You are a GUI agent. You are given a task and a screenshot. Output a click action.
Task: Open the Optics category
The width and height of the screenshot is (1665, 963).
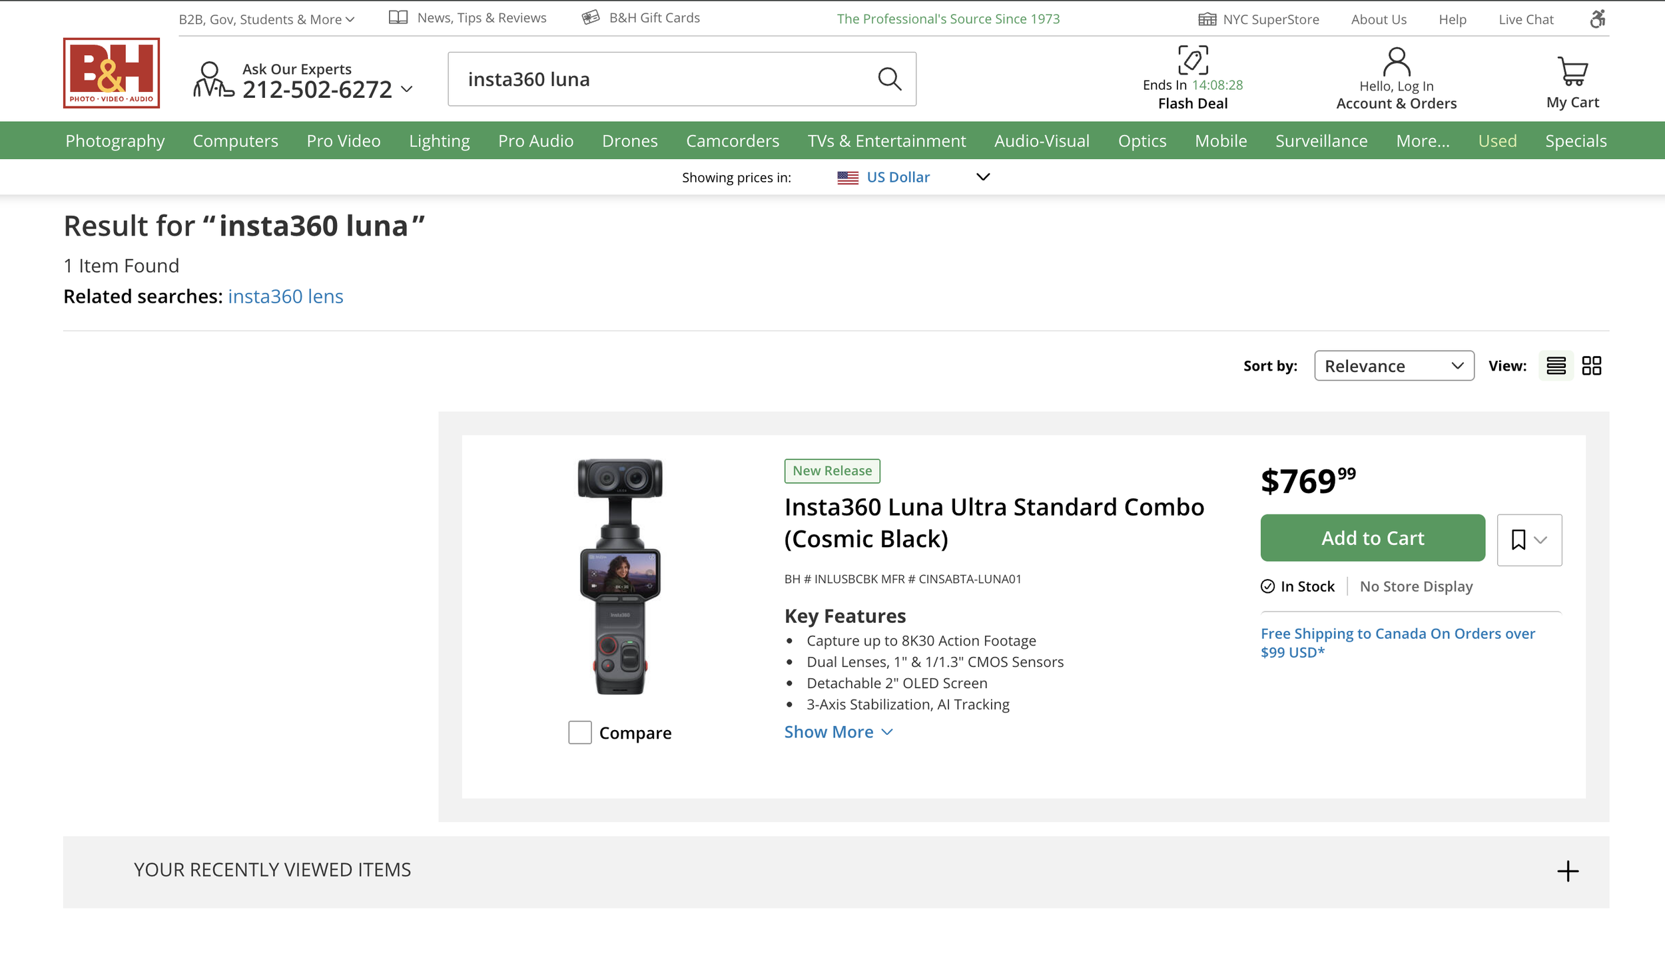(1142, 141)
